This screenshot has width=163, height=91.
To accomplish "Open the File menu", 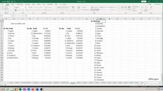I will pos(2,4).
